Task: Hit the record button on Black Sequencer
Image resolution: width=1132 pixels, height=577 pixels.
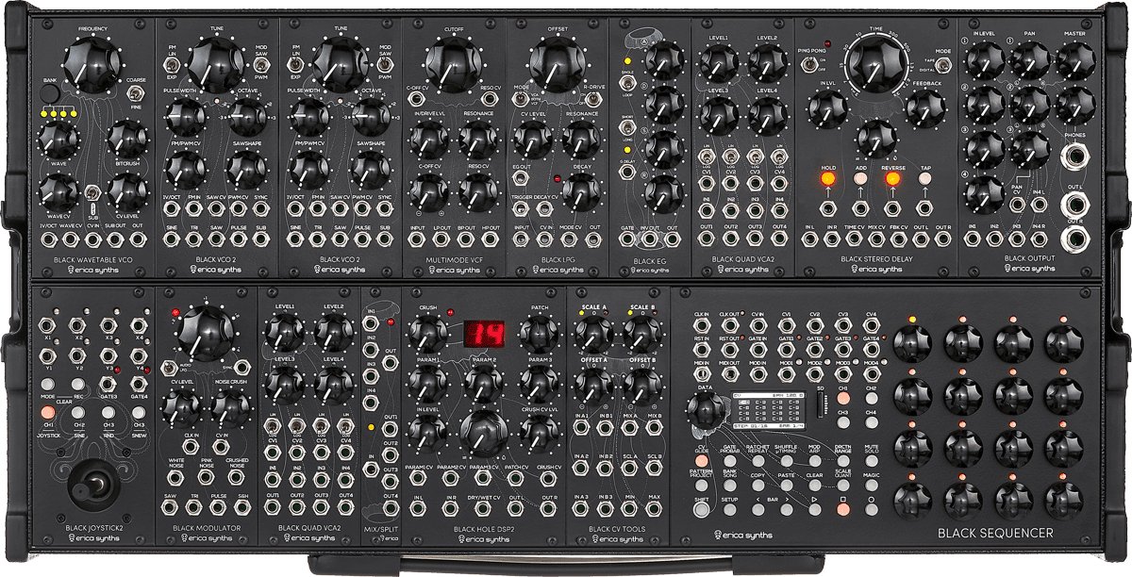Action: pos(870,509)
